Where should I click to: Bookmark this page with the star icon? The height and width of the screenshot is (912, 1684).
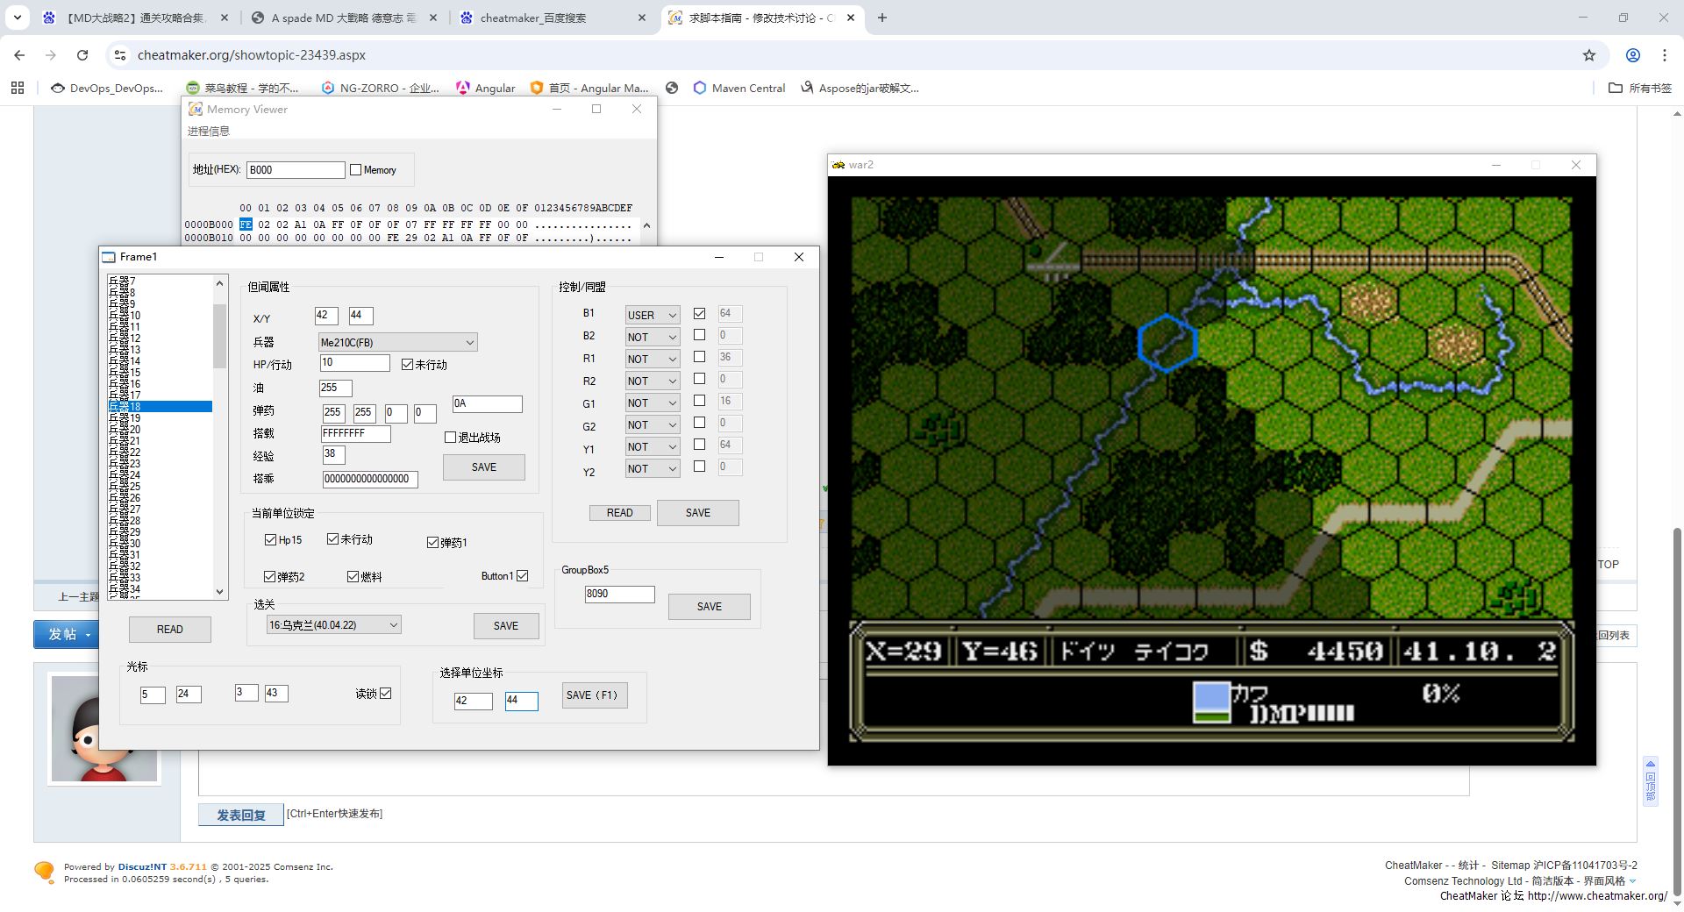pyautogui.click(x=1588, y=55)
